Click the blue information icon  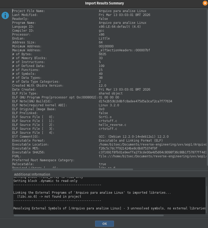click(5, 15)
